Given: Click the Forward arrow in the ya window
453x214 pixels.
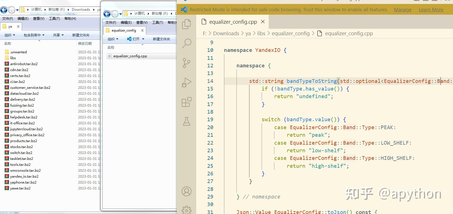Looking at the screenshot, I should pyautogui.click(x=12, y=10).
